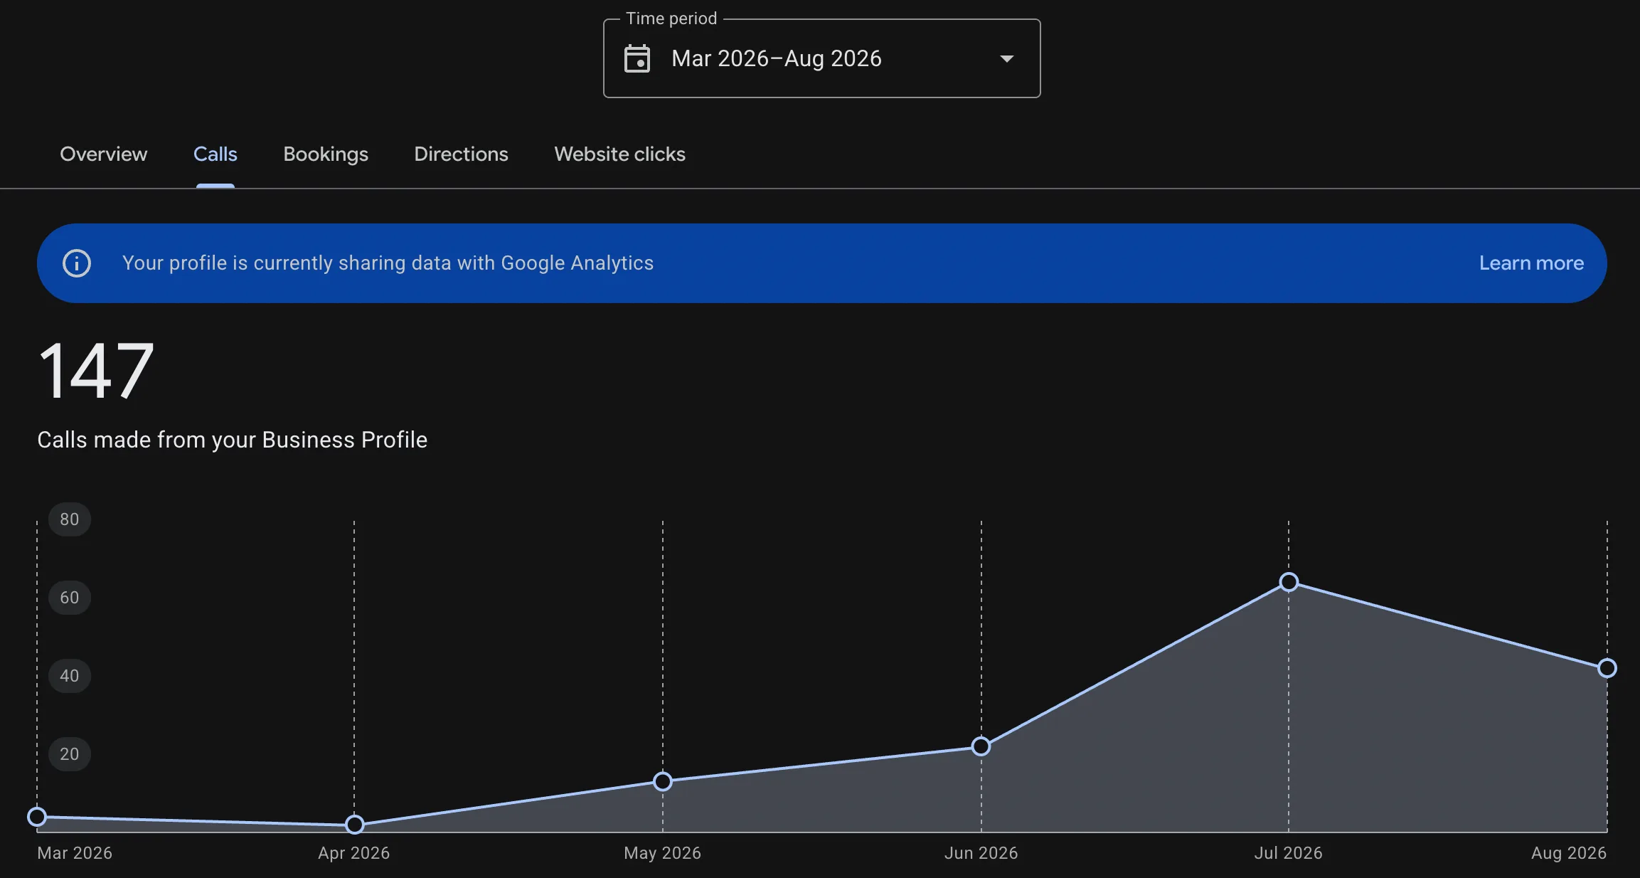Open the Bookings tab
Viewport: 1640px width, 878px height.
coord(326,154)
